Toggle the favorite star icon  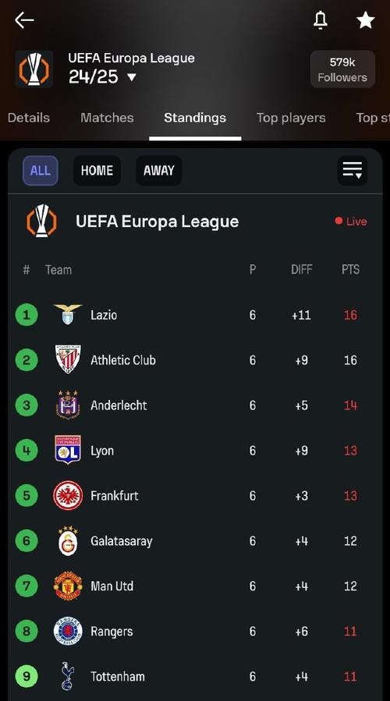(365, 20)
